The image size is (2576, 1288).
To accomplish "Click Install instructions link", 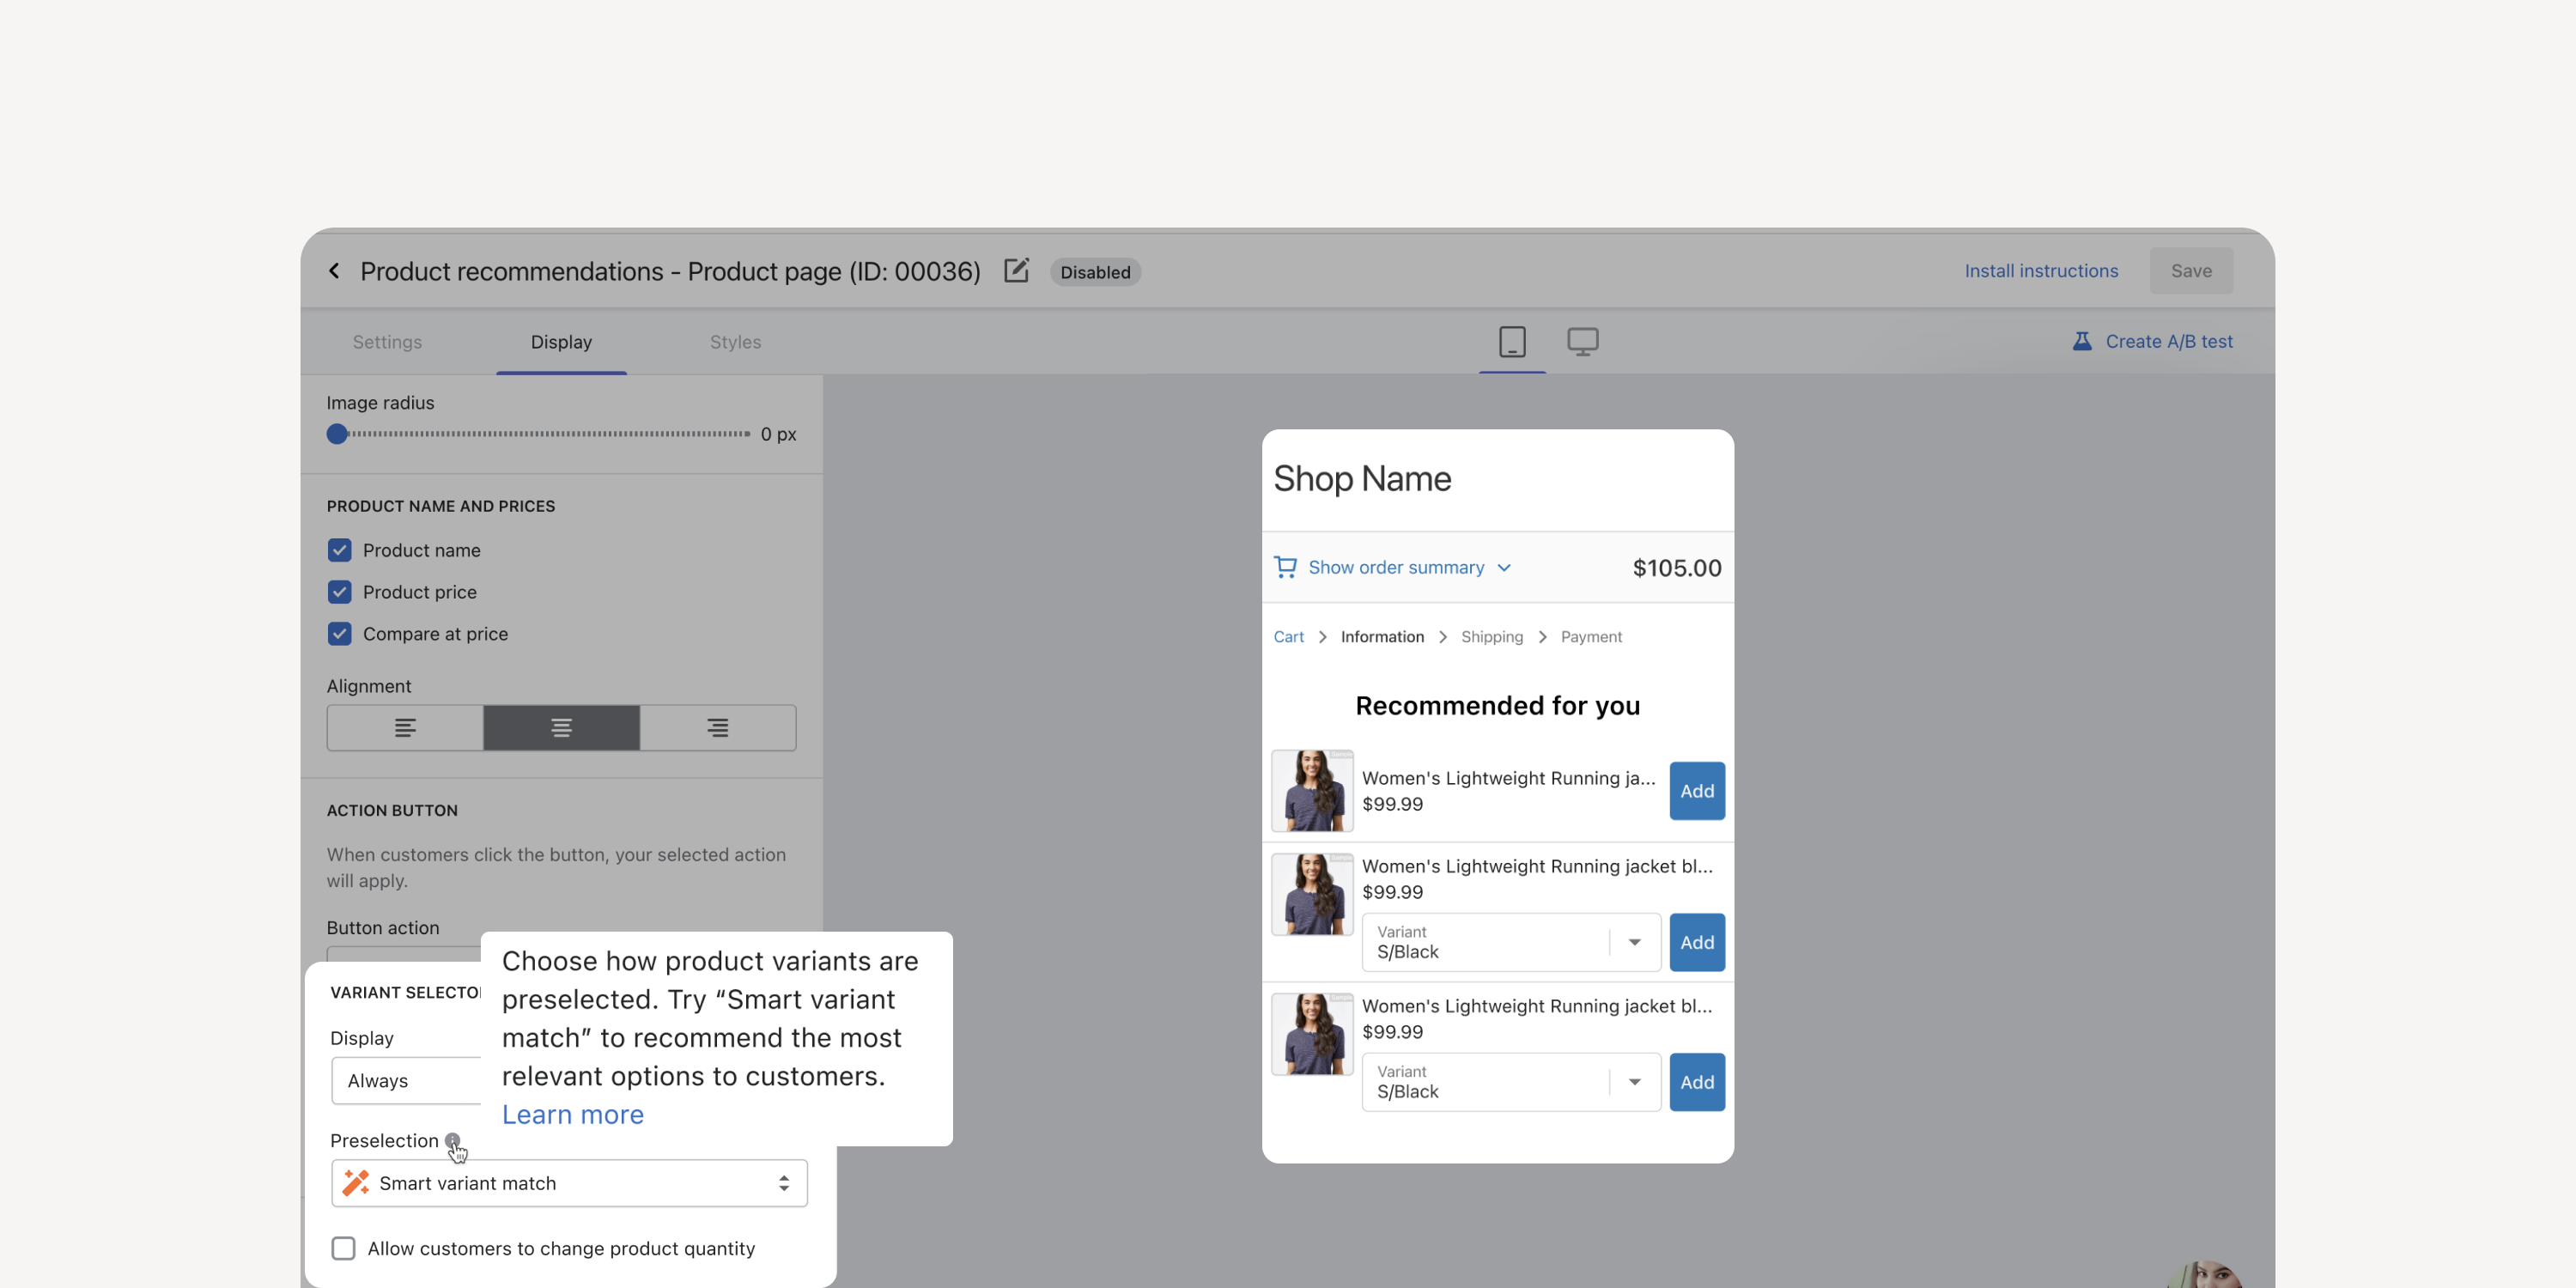I will click(x=2041, y=271).
